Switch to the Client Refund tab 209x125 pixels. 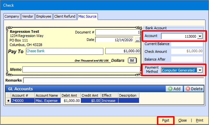click(65, 16)
